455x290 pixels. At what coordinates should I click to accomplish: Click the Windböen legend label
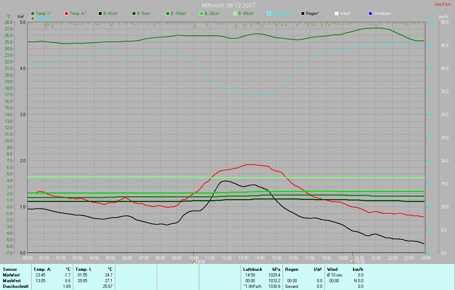pos(382,13)
